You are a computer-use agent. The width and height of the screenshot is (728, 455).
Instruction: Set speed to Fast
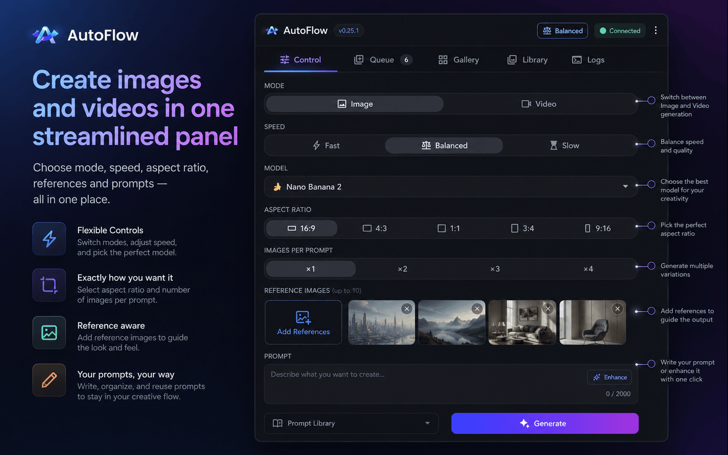[x=326, y=146]
